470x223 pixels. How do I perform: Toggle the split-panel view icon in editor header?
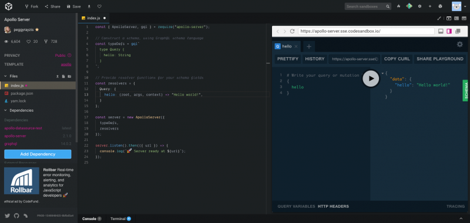click(464, 18)
